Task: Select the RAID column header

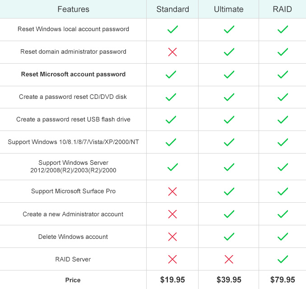Action: coord(282,9)
